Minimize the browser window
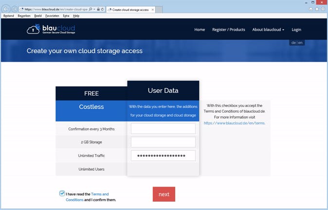The image size is (328, 210). click(x=306, y=2)
